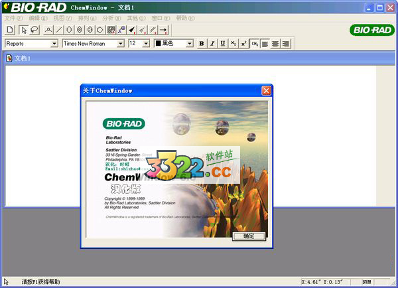The width and height of the screenshot is (398, 288).
Task: Click the cursor coordinates in status bar
Action: (322, 281)
